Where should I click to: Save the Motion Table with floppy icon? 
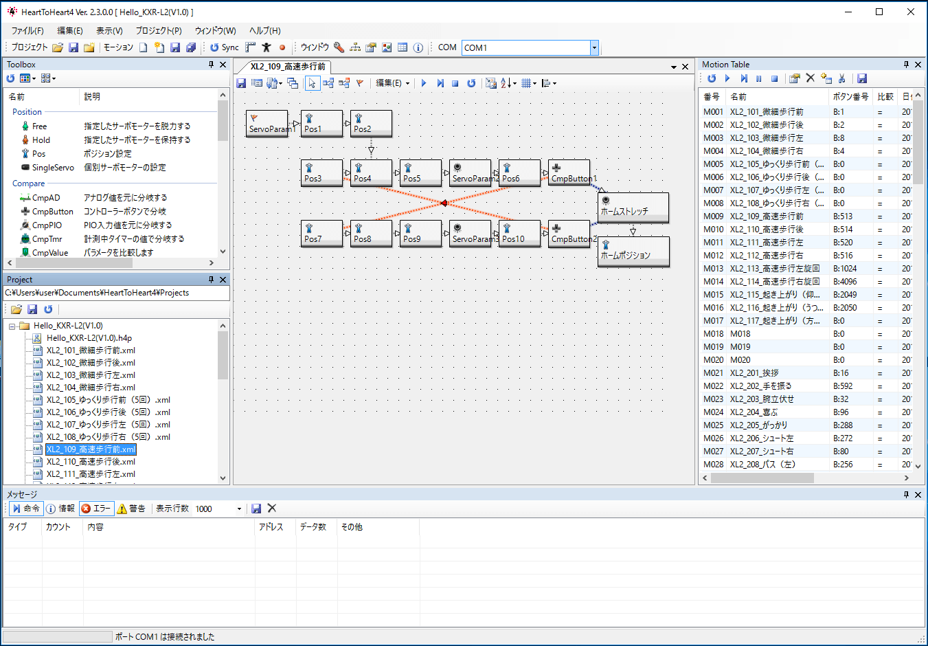tap(862, 78)
